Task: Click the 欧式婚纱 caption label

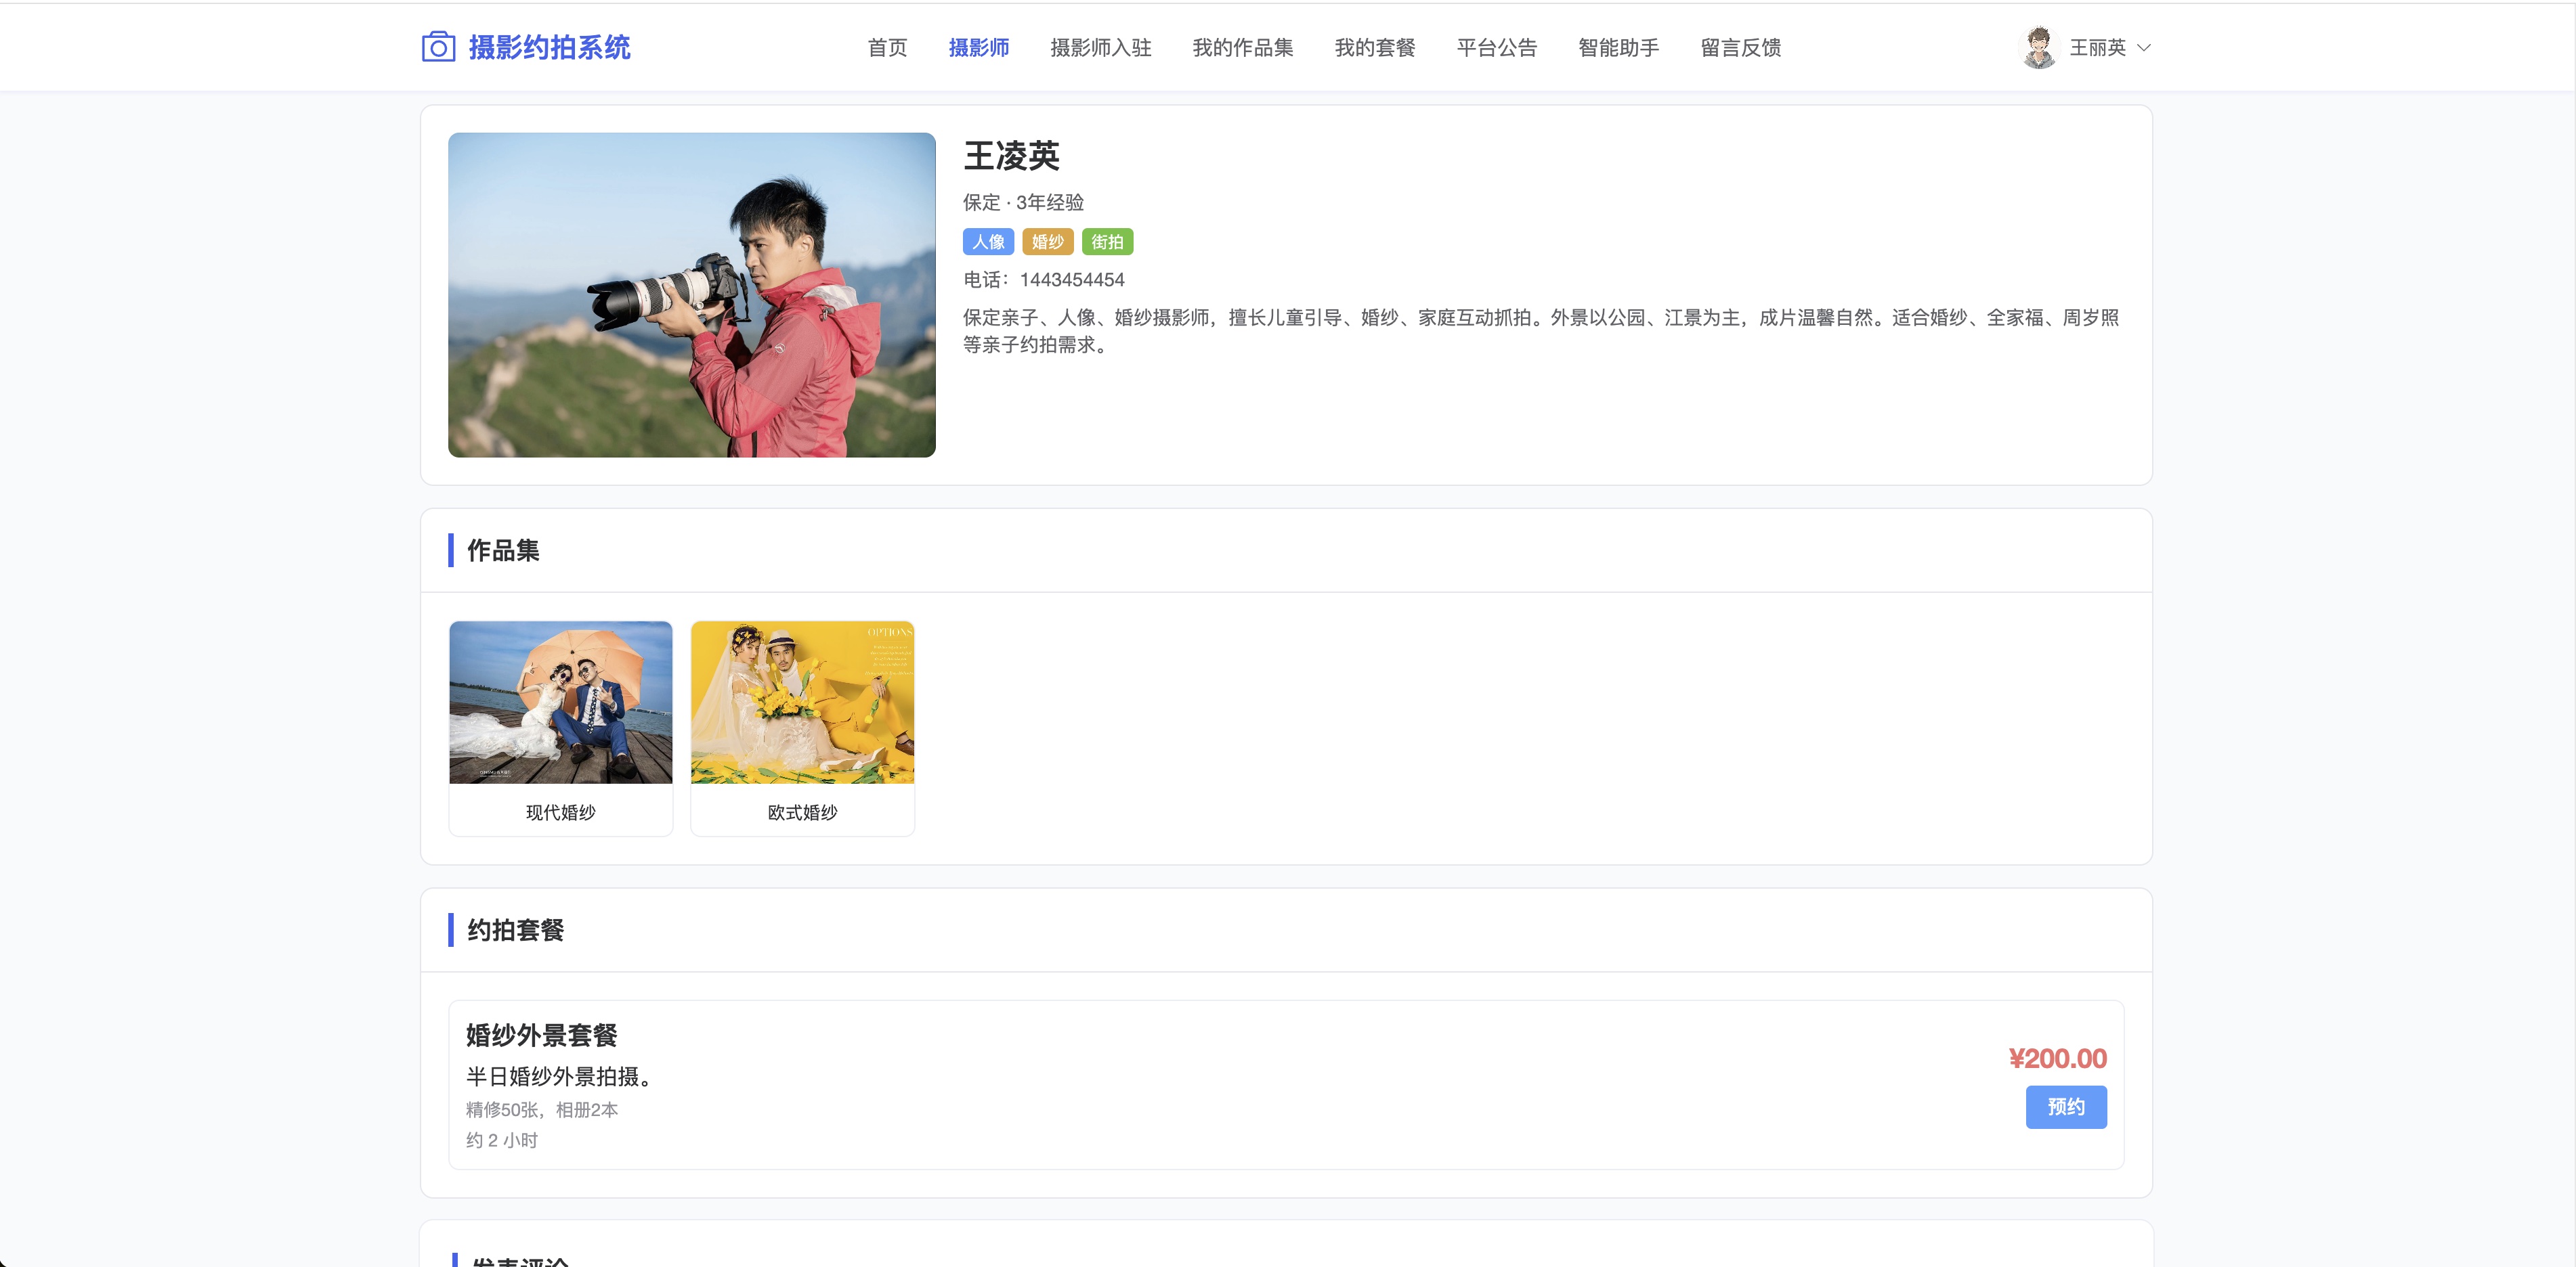Action: 802,812
